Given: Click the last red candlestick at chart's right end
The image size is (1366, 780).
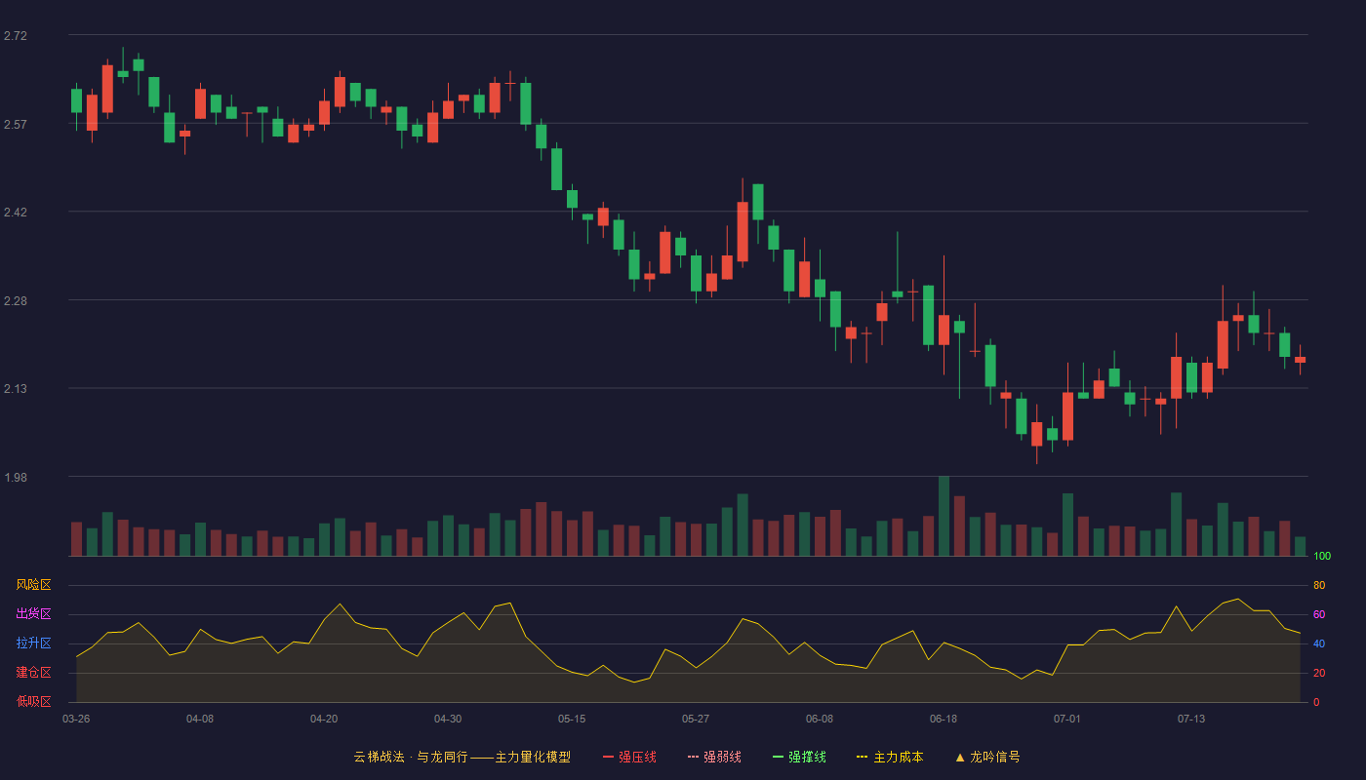Looking at the screenshot, I should pos(1300,360).
